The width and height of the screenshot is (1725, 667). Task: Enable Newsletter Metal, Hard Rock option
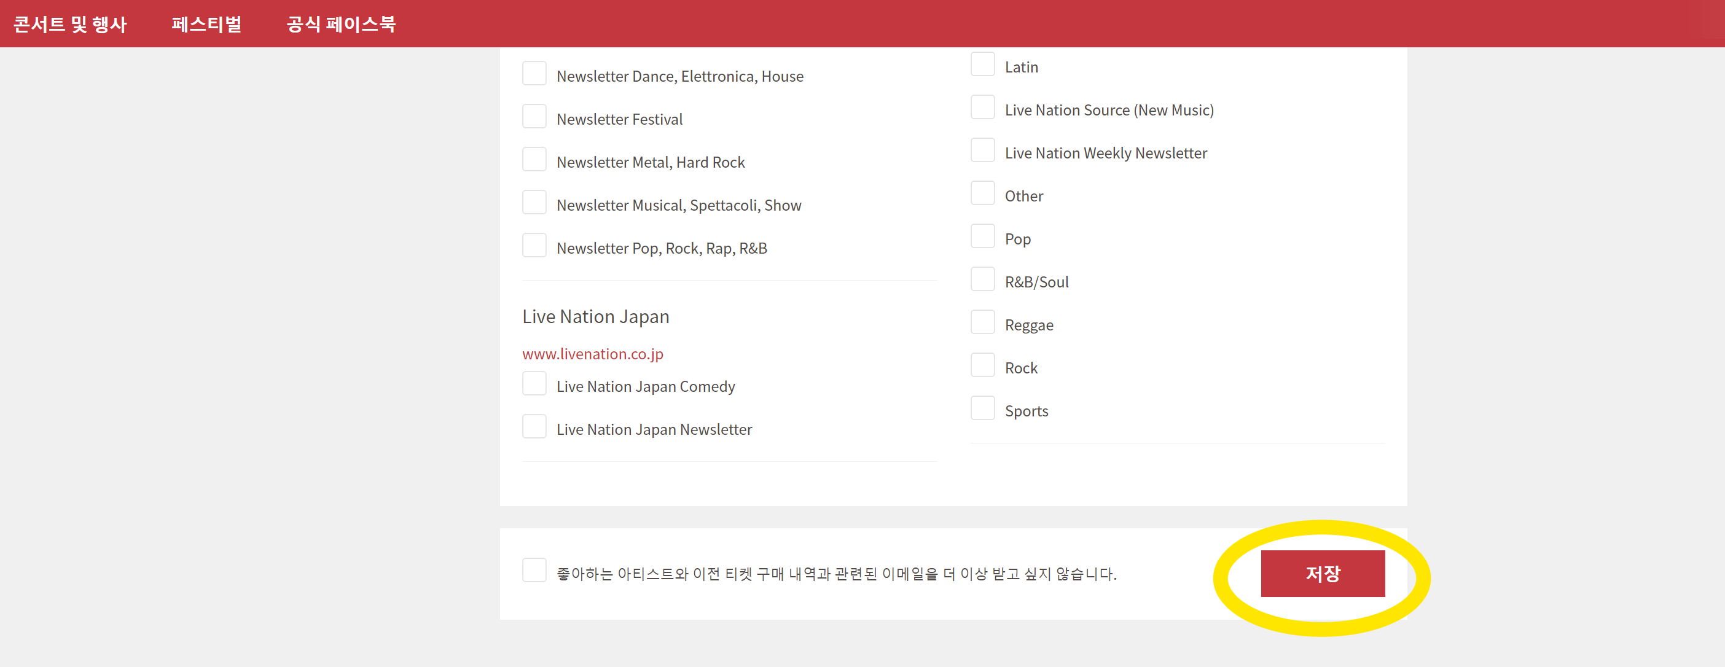[534, 160]
